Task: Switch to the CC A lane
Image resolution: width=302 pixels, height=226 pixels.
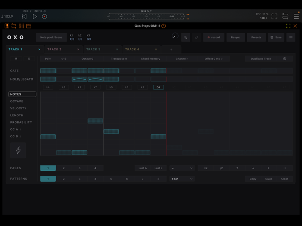Action: point(16,129)
